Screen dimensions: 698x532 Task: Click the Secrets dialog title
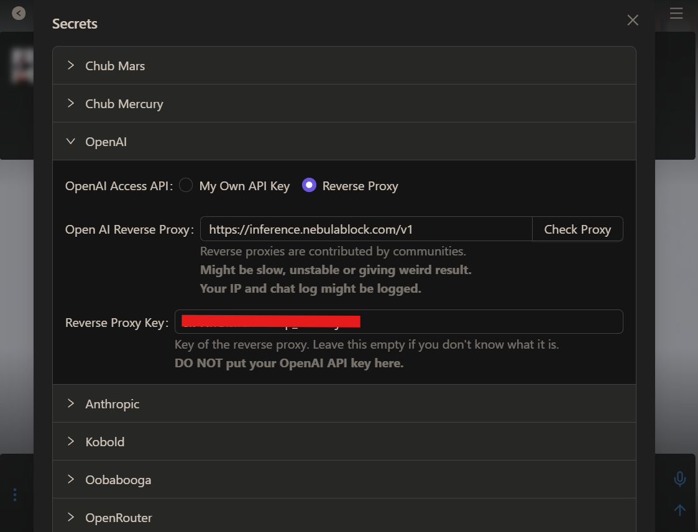[x=75, y=24]
